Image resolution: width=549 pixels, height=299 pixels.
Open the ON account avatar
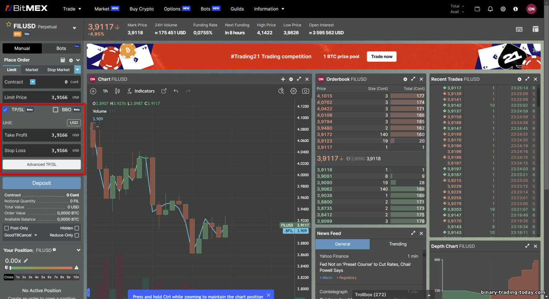[531, 9]
